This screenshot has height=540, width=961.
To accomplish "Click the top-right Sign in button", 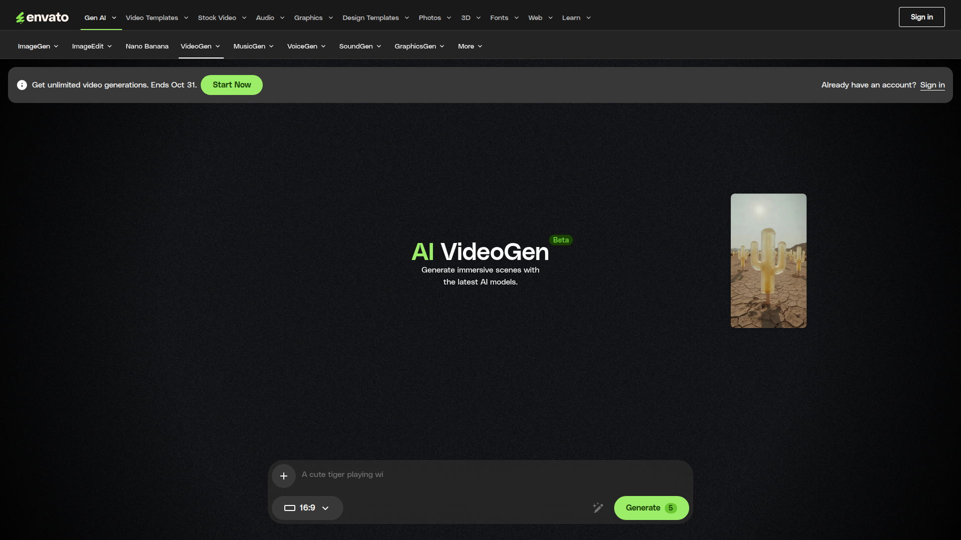I will tap(921, 17).
